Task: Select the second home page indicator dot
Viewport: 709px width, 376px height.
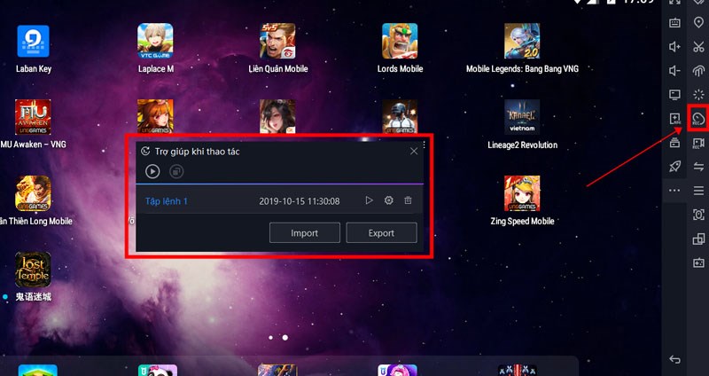Action: [x=285, y=338]
